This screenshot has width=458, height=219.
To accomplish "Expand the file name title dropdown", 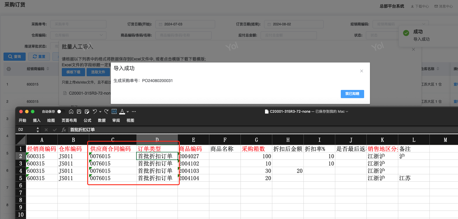I will click(x=347, y=112).
